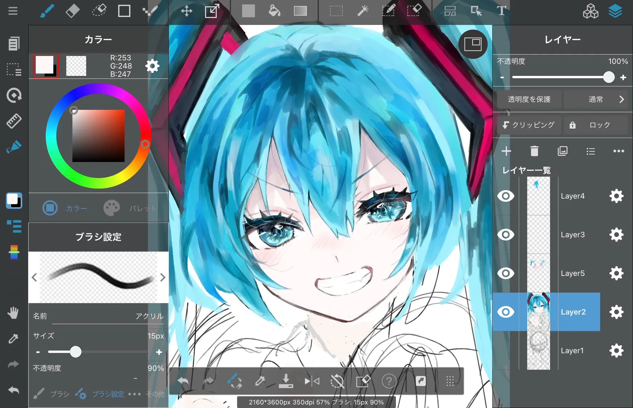Toggle the navigator window button on canvas
633x408 pixels.
(473, 44)
